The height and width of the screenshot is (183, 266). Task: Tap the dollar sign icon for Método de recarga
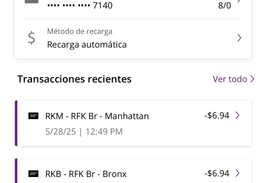click(32, 38)
